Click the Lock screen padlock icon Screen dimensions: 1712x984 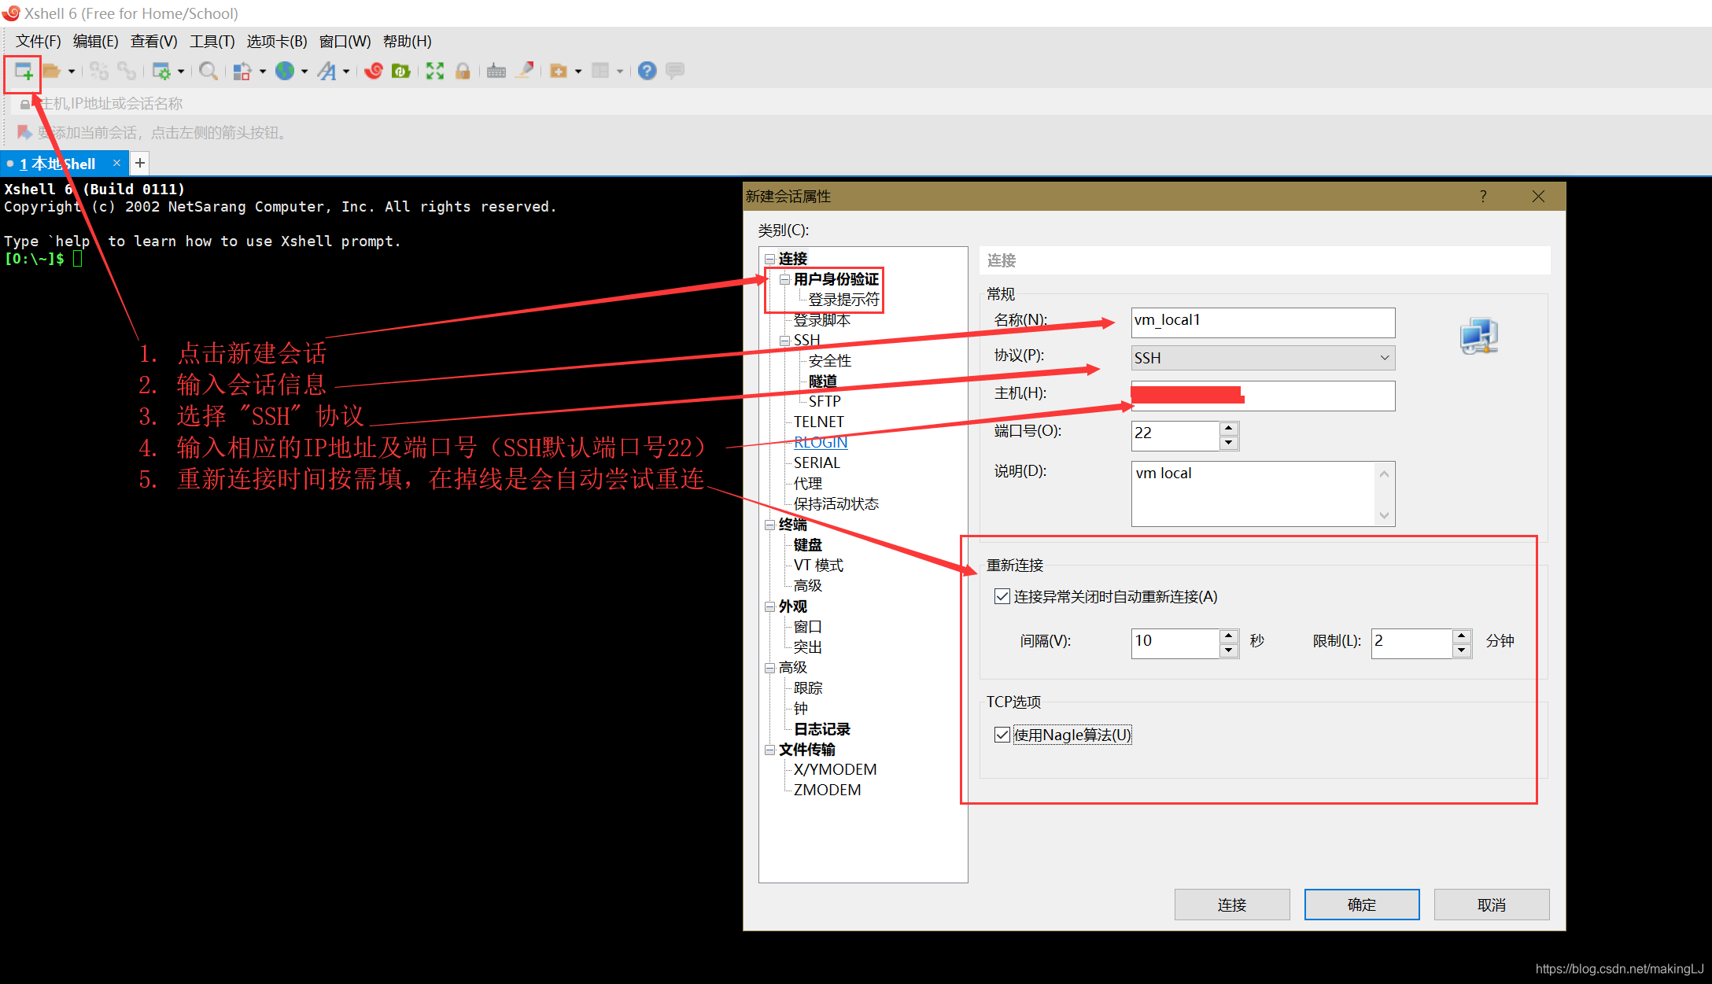coord(463,72)
